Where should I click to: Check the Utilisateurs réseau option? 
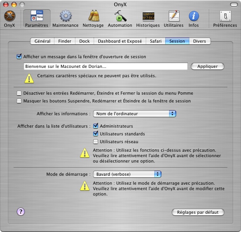coord(96,142)
